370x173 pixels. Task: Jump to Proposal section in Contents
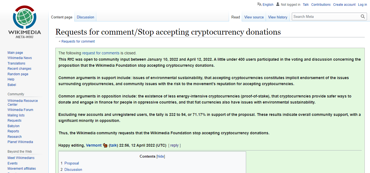click(72, 163)
